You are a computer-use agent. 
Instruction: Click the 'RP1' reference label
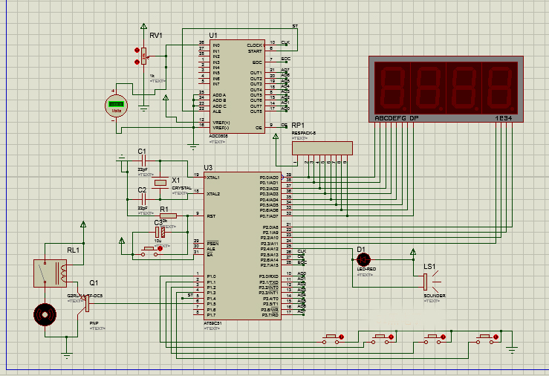pyautogui.click(x=298, y=125)
